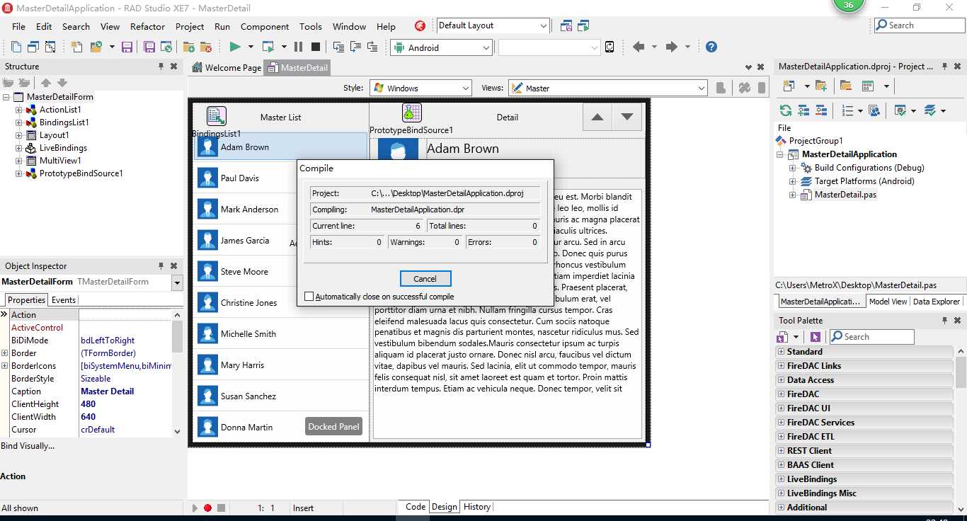Toggle Automatically close on successful compile

tap(309, 297)
